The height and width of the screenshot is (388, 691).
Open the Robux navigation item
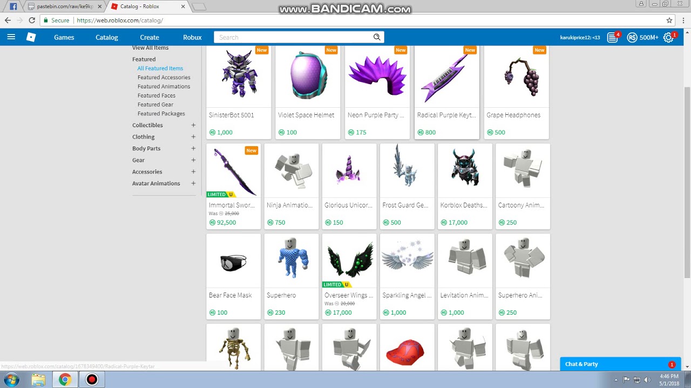[192, 37]
